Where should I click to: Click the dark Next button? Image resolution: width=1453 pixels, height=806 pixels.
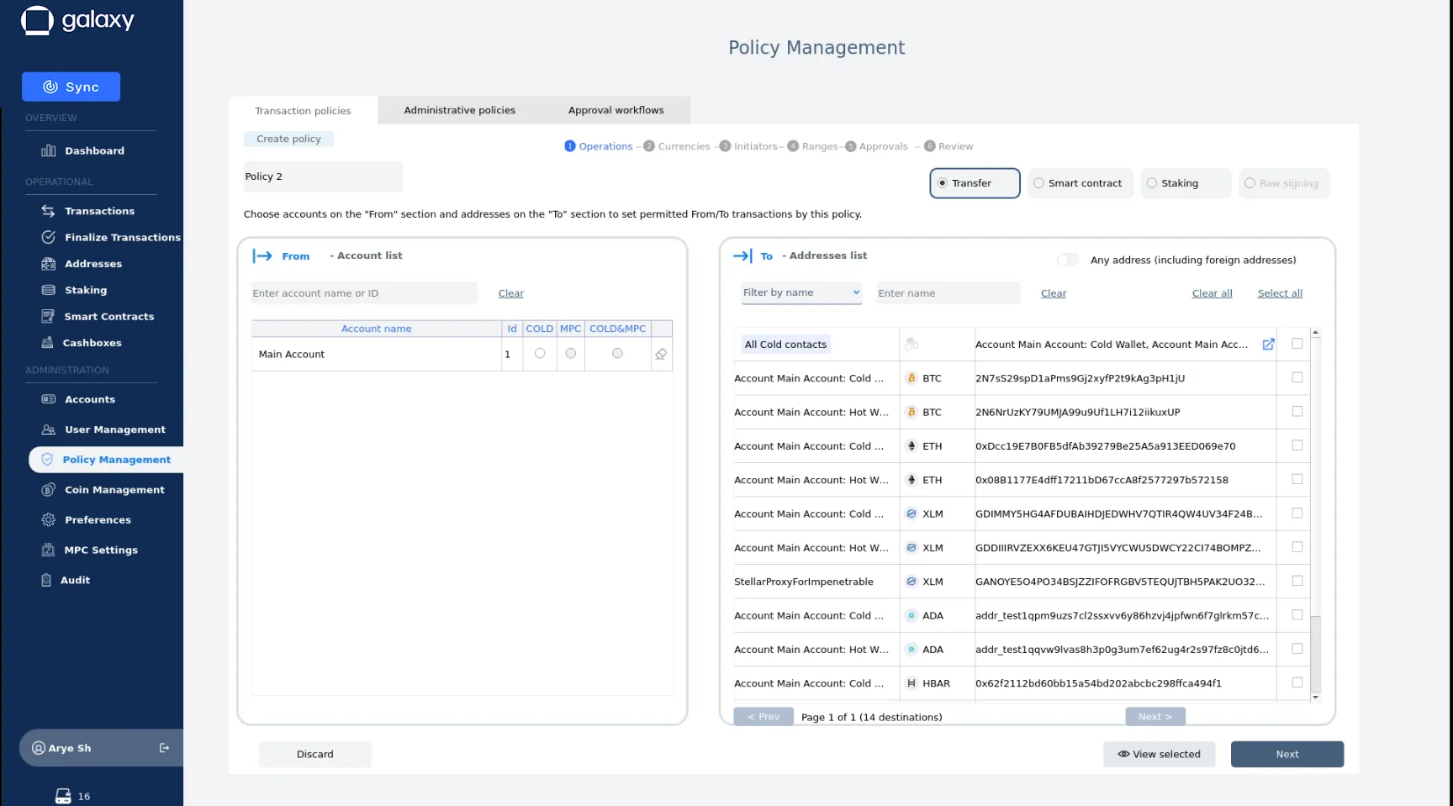point(1287,755)
